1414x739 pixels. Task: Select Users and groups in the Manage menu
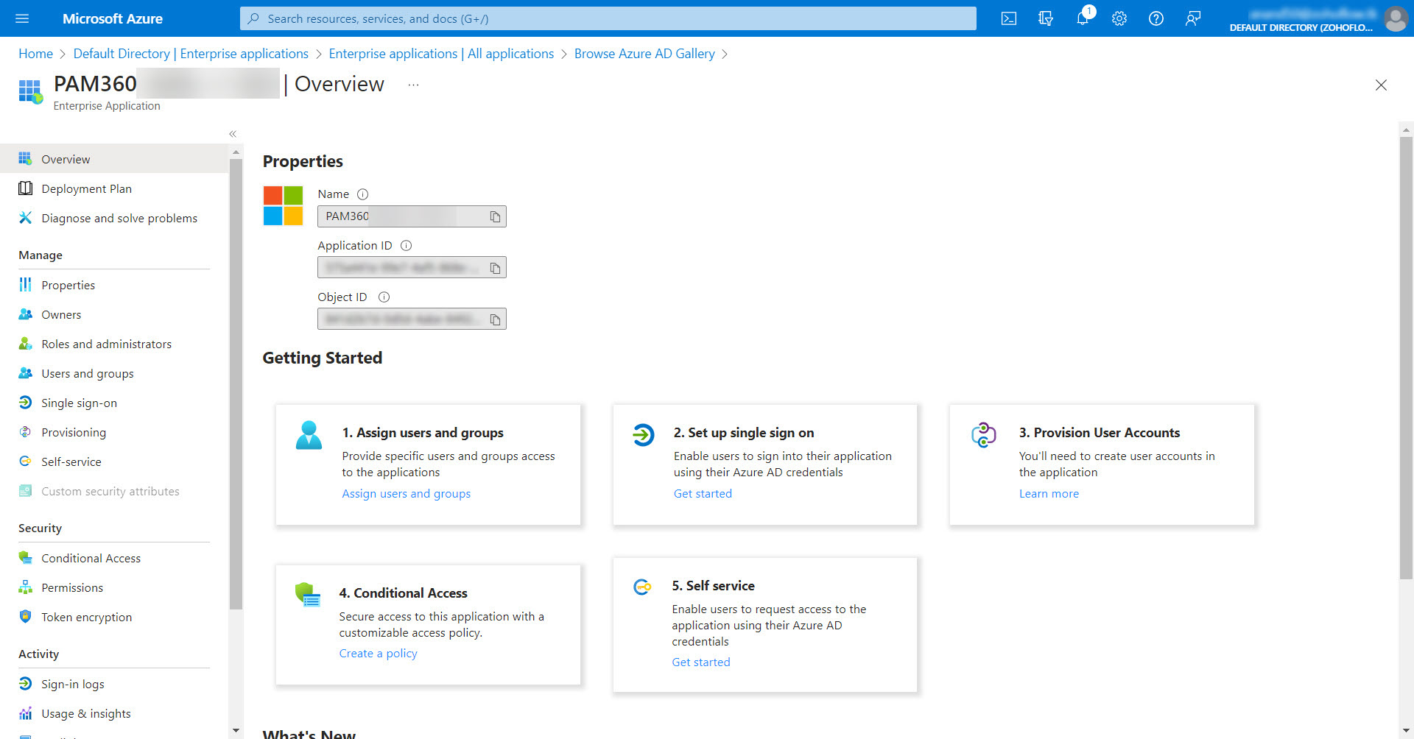coord(87,373)
